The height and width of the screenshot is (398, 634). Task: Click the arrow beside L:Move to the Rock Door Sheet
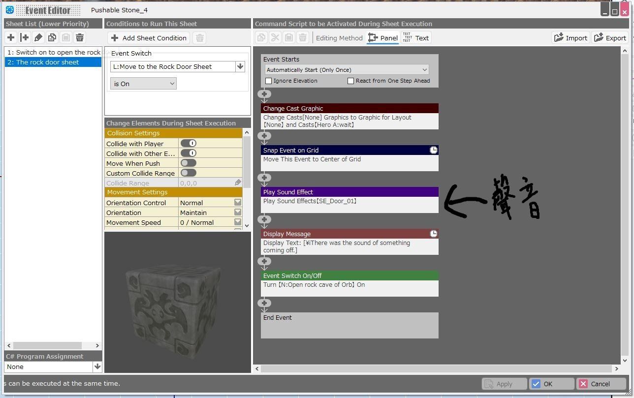(240, 66)
